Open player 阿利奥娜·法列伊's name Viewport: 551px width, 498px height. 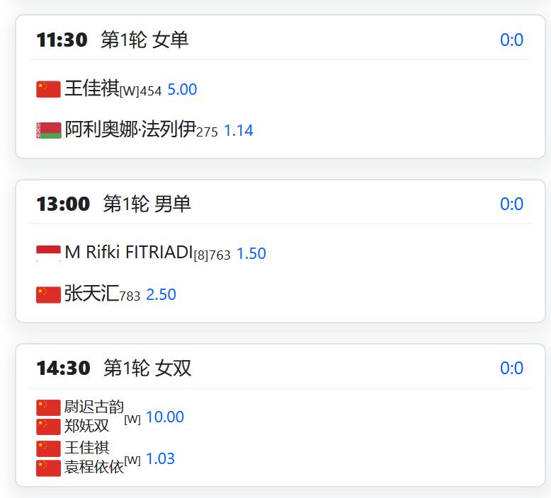pos(130,130)
